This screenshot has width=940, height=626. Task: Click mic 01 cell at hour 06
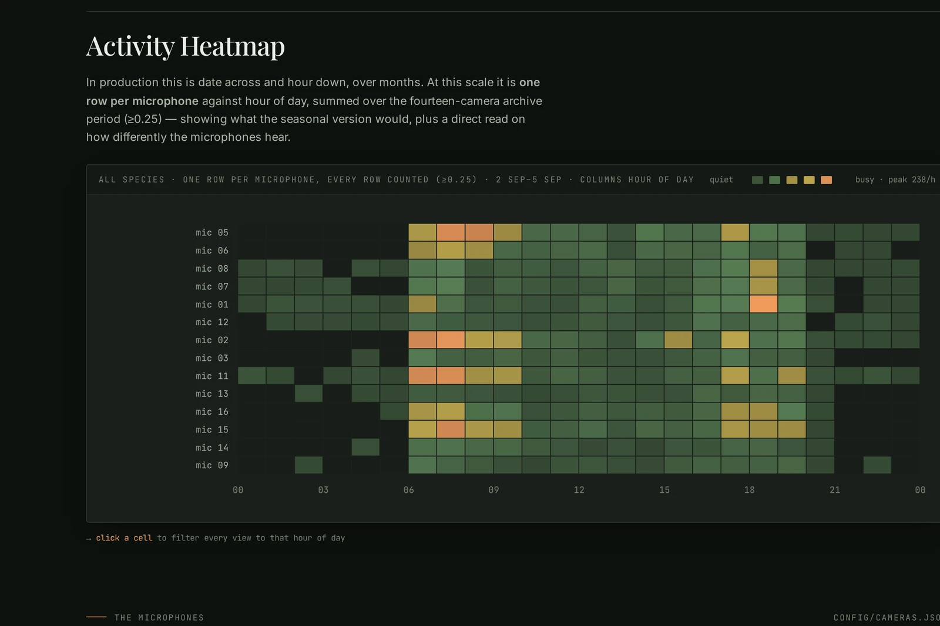[x=422, y=304]
